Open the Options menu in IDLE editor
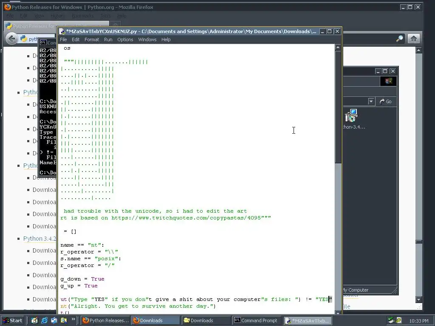The image size is (435, 326). pos(125,39)
